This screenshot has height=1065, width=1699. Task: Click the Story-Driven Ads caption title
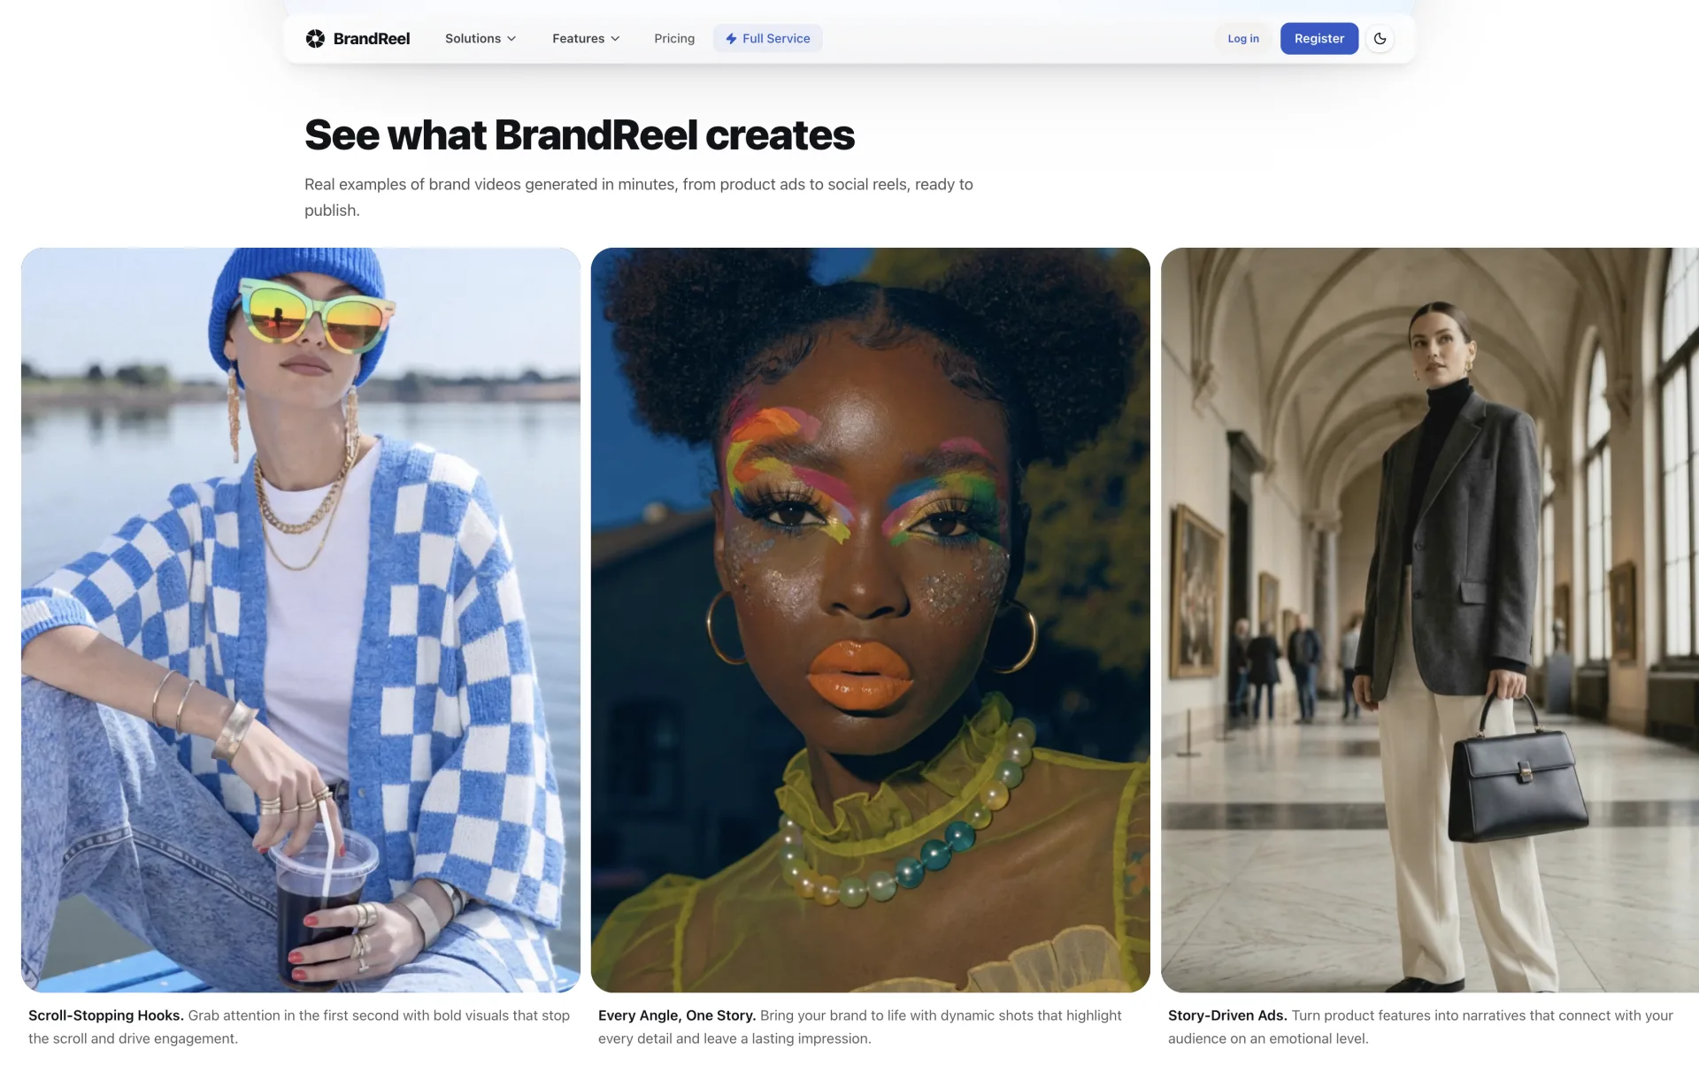click(x=1226, y=1015)
